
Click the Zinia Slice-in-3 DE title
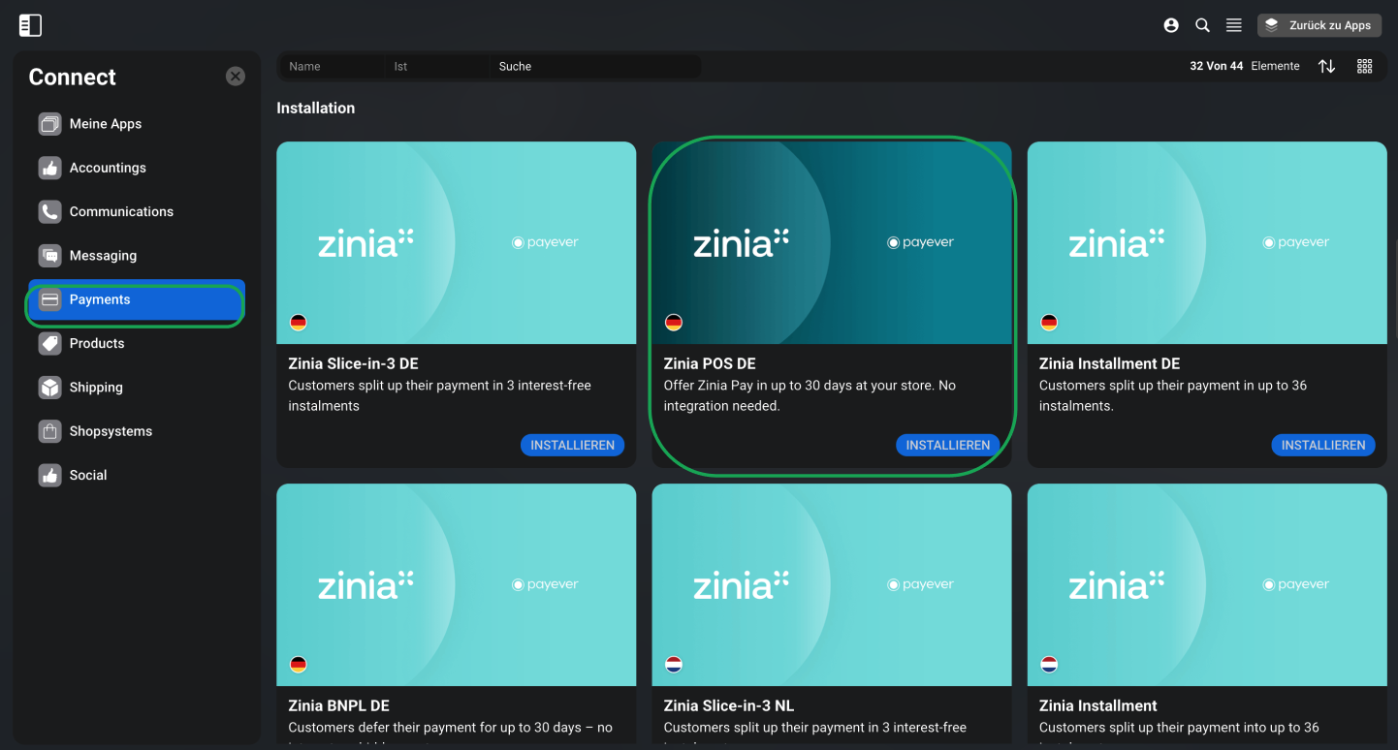click(x=354, y=364)
